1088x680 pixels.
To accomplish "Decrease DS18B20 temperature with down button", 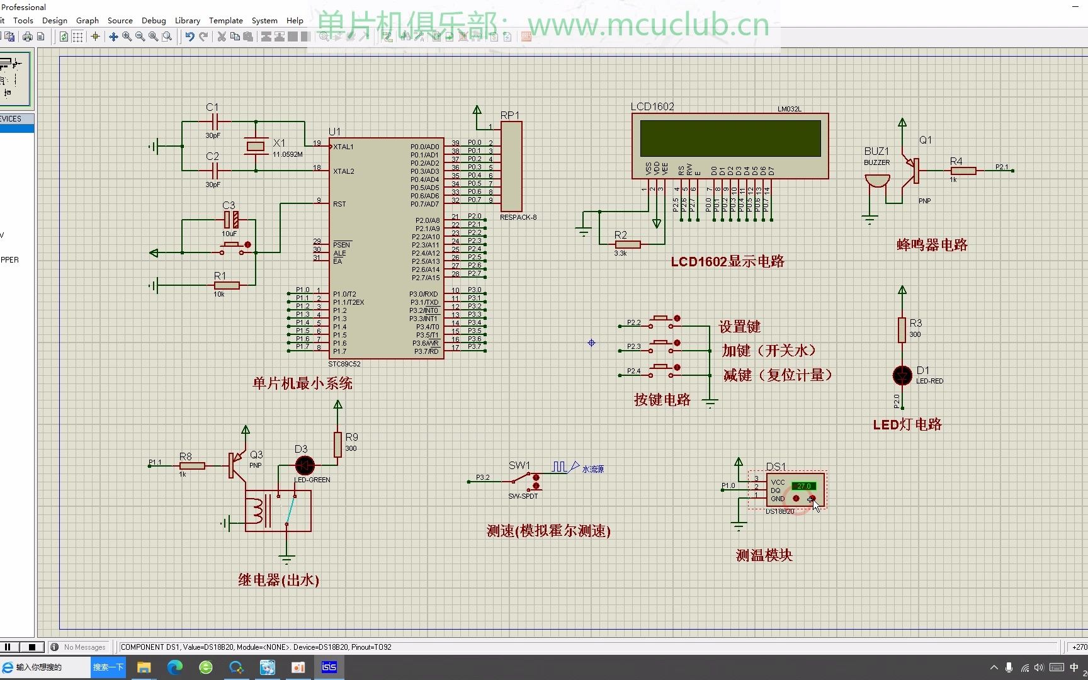I will (x=796, y=498).
